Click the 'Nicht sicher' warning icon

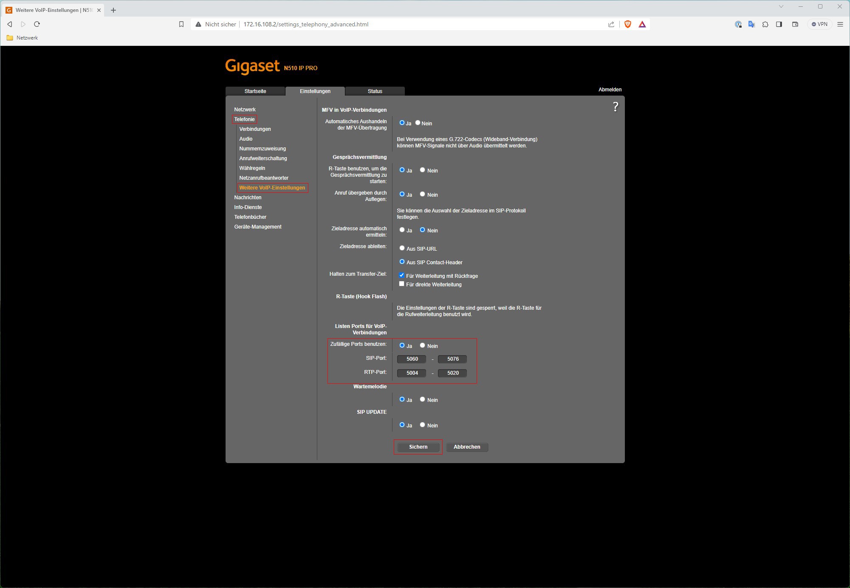198,24
